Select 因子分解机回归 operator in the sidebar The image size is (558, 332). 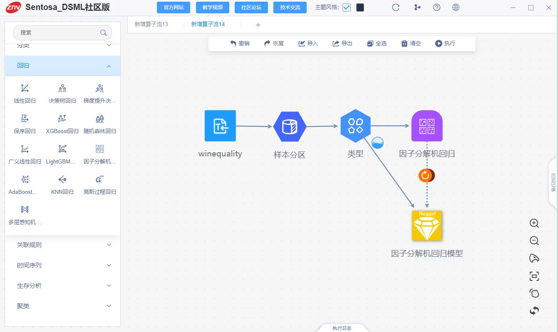pyautogui.click(x=100, y=149)
